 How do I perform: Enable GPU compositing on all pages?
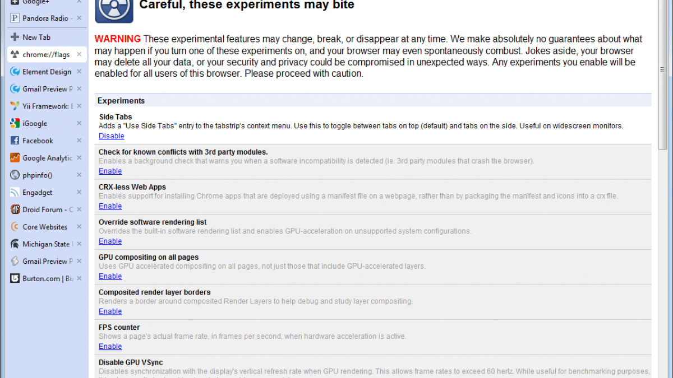click(110, 276)
